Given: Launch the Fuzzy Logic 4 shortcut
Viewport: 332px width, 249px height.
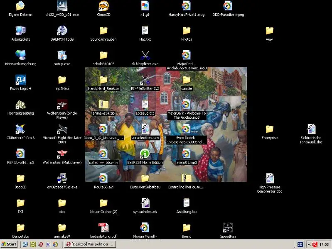Looking at the screenshot, I should tap(20, 80).
